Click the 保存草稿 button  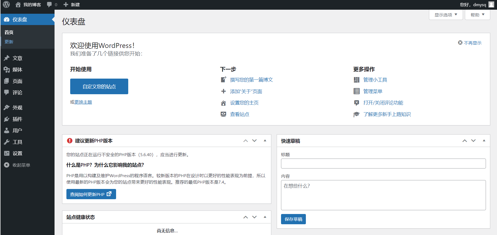pos(293,219)
